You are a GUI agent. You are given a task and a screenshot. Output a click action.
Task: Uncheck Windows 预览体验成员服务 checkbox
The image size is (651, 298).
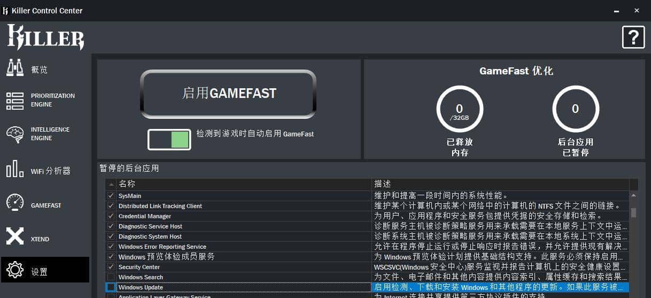(111, 257)
